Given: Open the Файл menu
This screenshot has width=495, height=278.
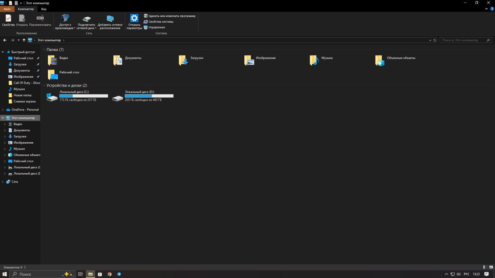Looking at the screenshot, I should 7,9.
